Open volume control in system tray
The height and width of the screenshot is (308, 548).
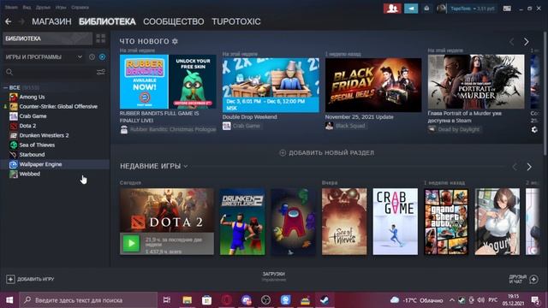(481, 300)
